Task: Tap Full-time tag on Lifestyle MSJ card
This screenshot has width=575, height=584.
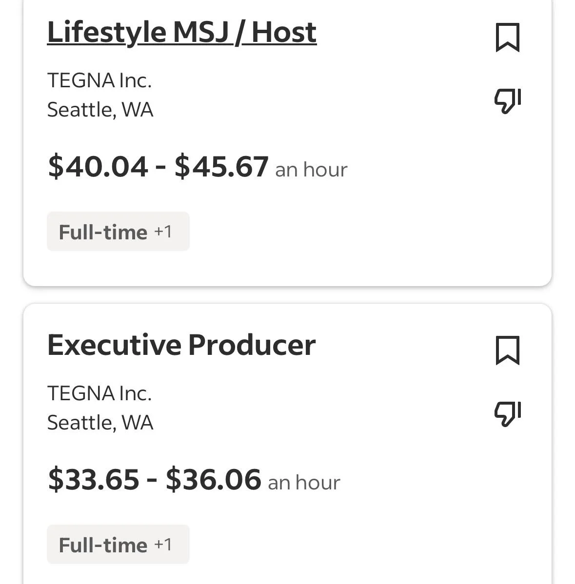Action: (x=103, y=232)
